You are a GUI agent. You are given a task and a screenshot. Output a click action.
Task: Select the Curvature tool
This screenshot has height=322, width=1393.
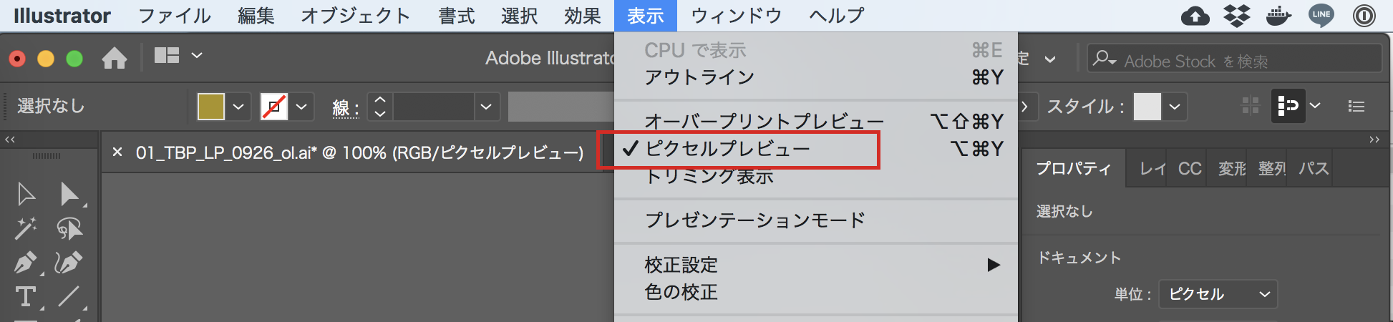69,263
